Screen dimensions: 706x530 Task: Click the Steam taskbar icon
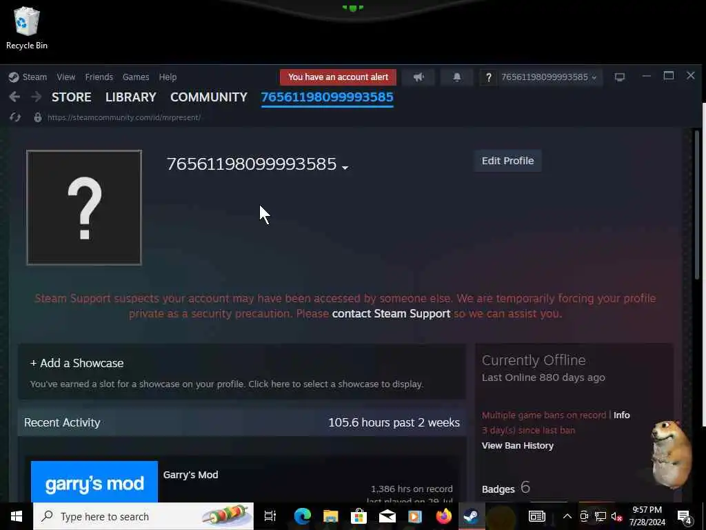pyautogui.click(x=472, y=516)
